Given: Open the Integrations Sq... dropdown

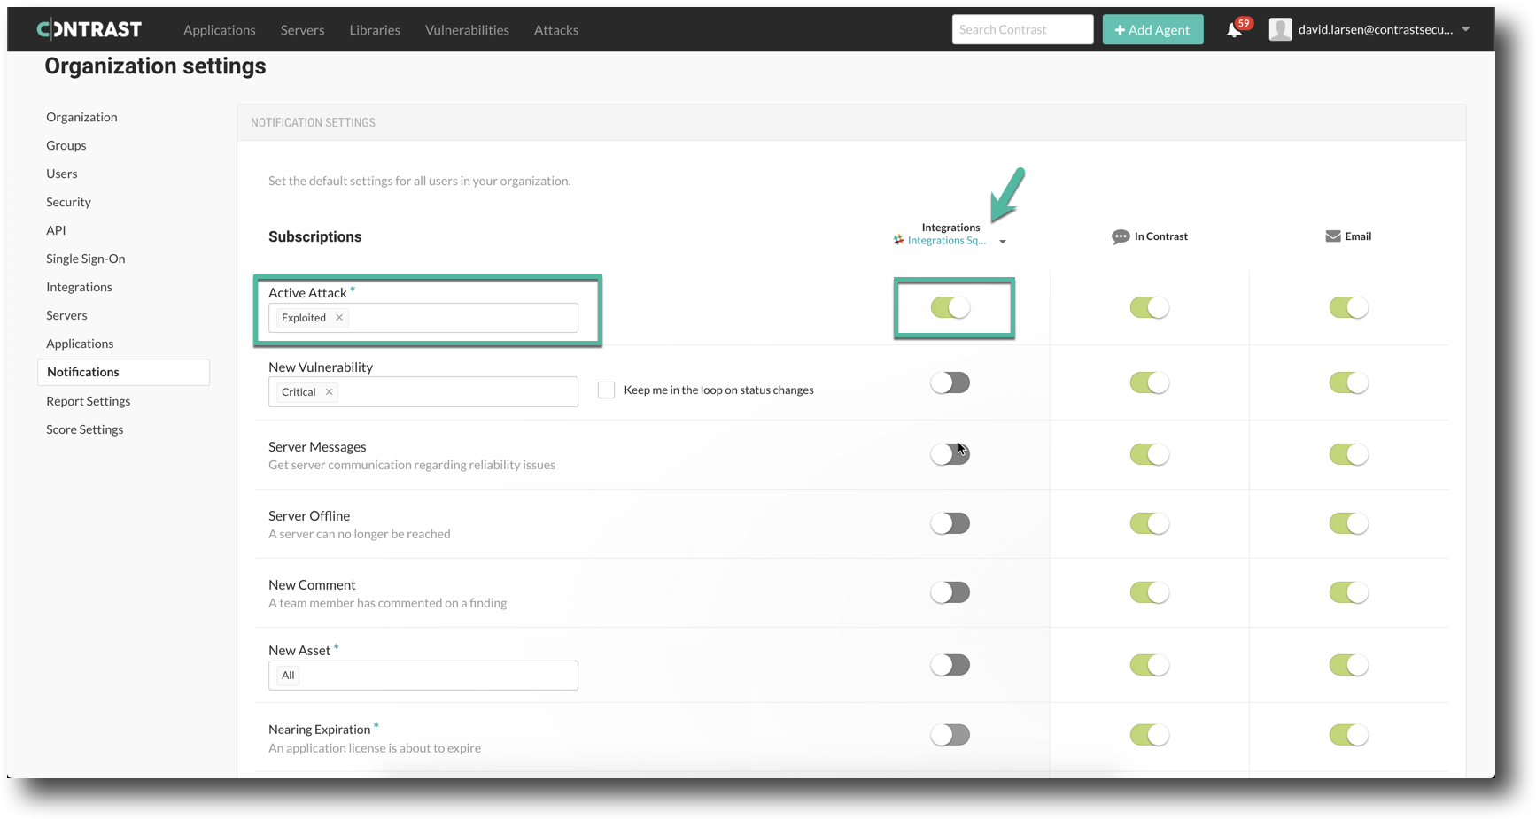Looking at the screenshot, I should pyautogui.click(x=951, y=241).
